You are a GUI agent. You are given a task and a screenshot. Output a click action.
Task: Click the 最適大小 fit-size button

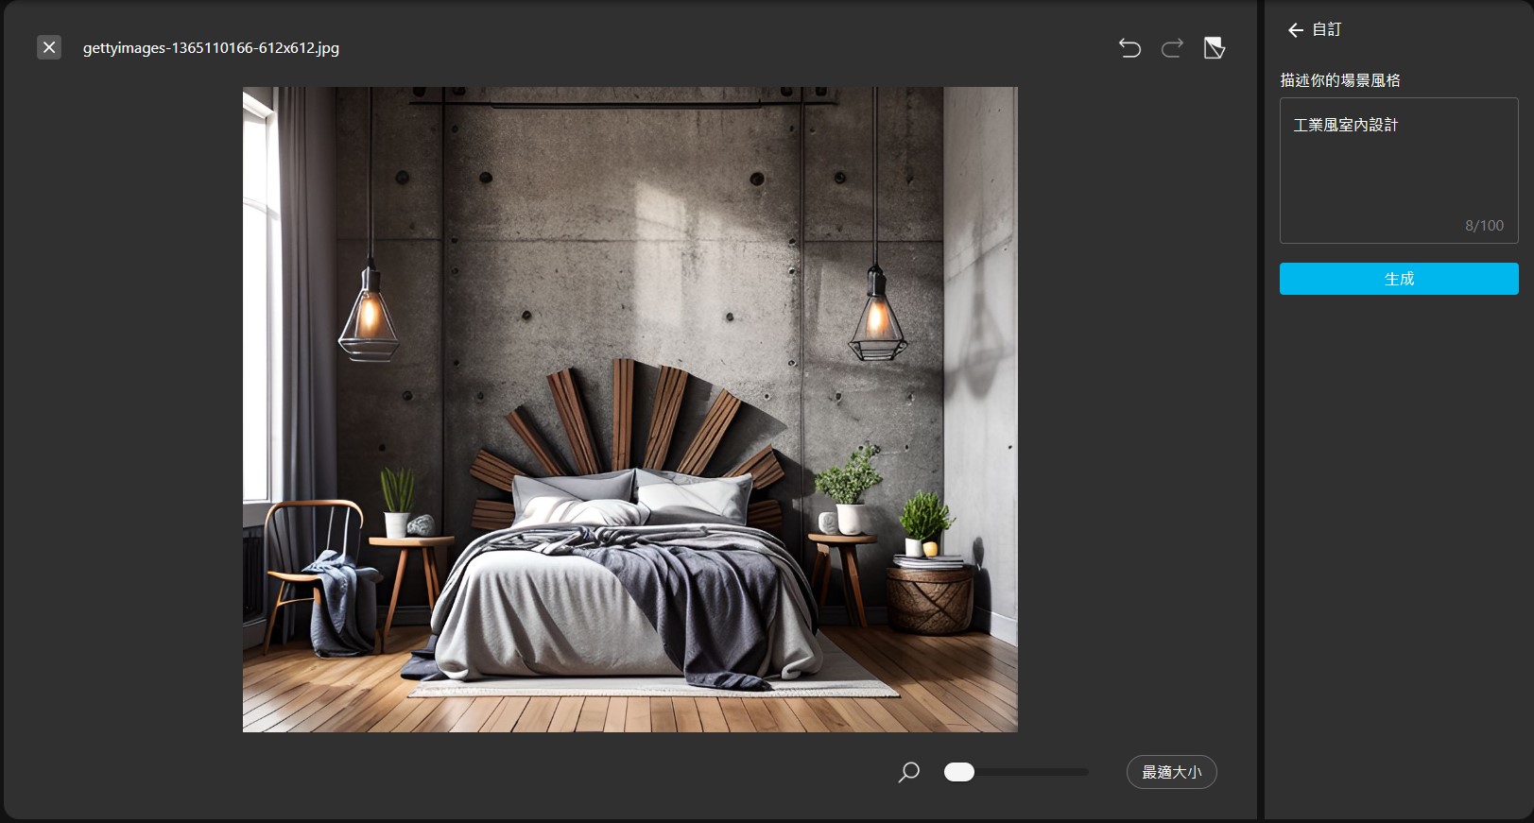coord(1171,772)
